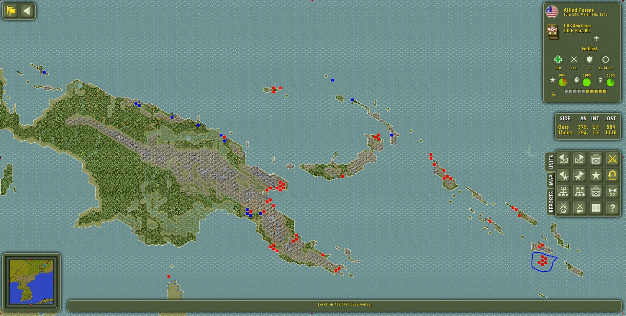This screenshot has height=316, width=626.
Task: Open the unit hierarchy organization chart icon
Action: 563,192
